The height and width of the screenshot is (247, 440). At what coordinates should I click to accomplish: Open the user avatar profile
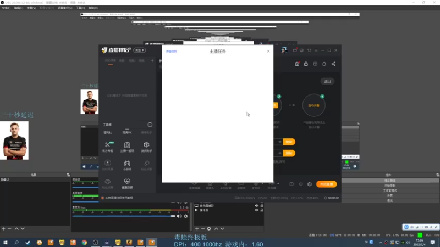(284, 50)
